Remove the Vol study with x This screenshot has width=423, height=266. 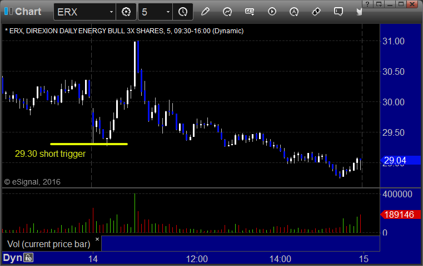coord(97,239)
